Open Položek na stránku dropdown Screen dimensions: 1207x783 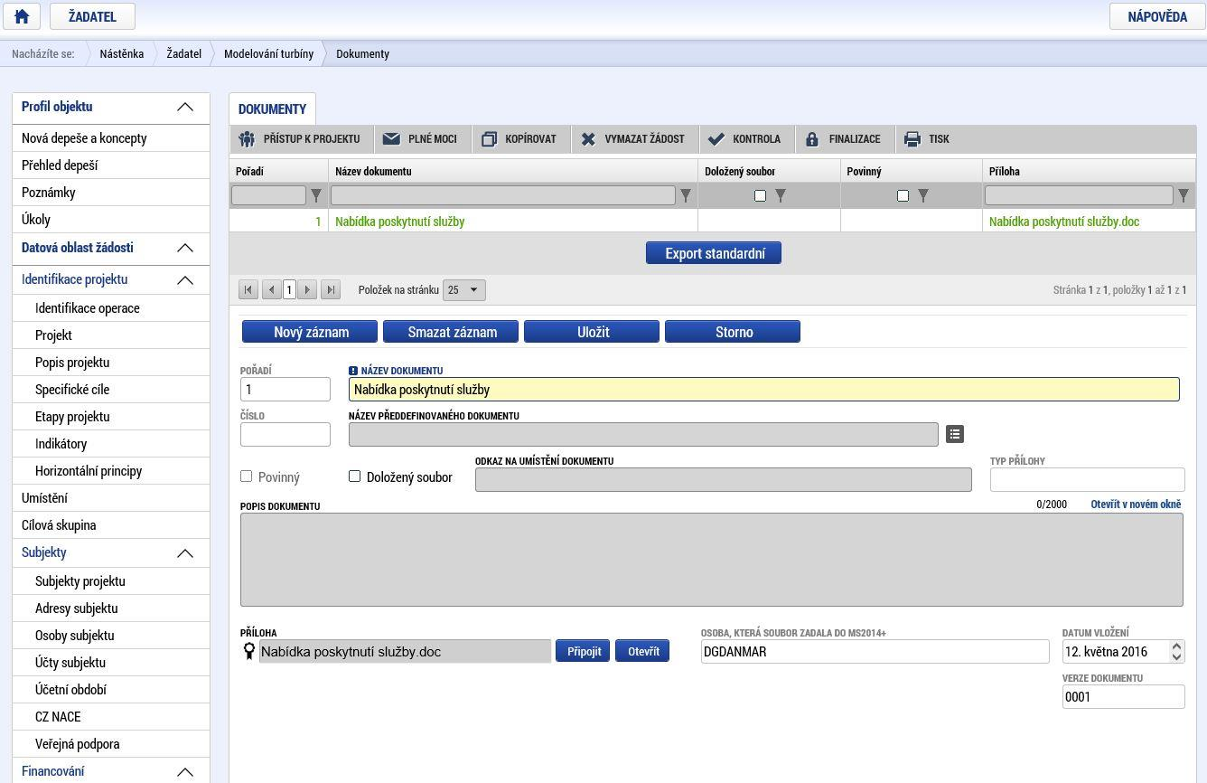[464, 289]
